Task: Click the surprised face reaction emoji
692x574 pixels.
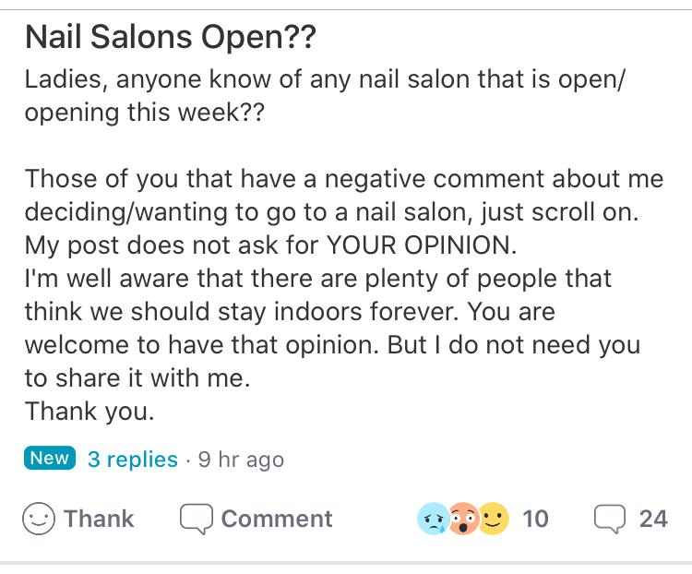Action: coord(464,519)
